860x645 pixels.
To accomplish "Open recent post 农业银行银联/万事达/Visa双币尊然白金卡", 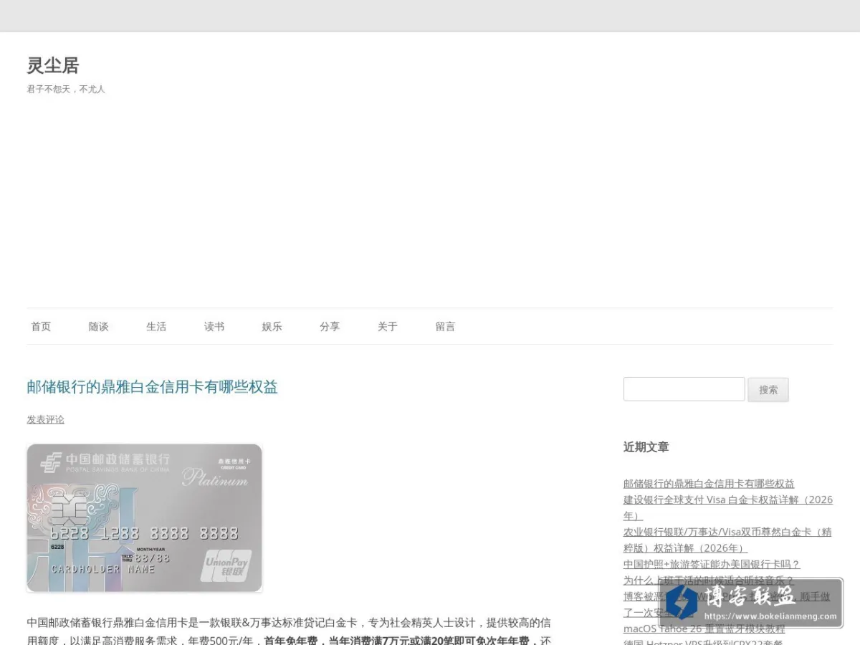I will tap(727, 540).
